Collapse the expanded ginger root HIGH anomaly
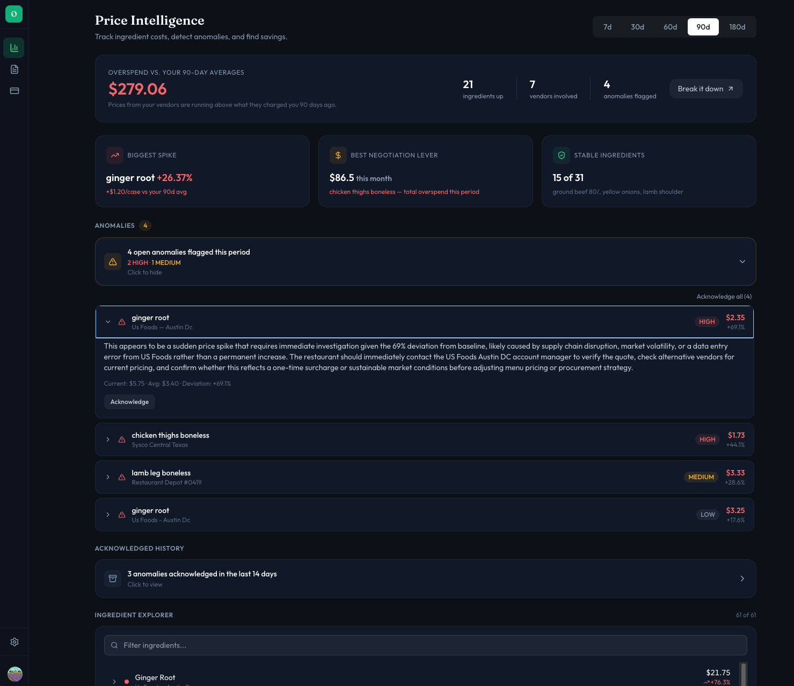This screenshot has height=686, width=794. 108,322
